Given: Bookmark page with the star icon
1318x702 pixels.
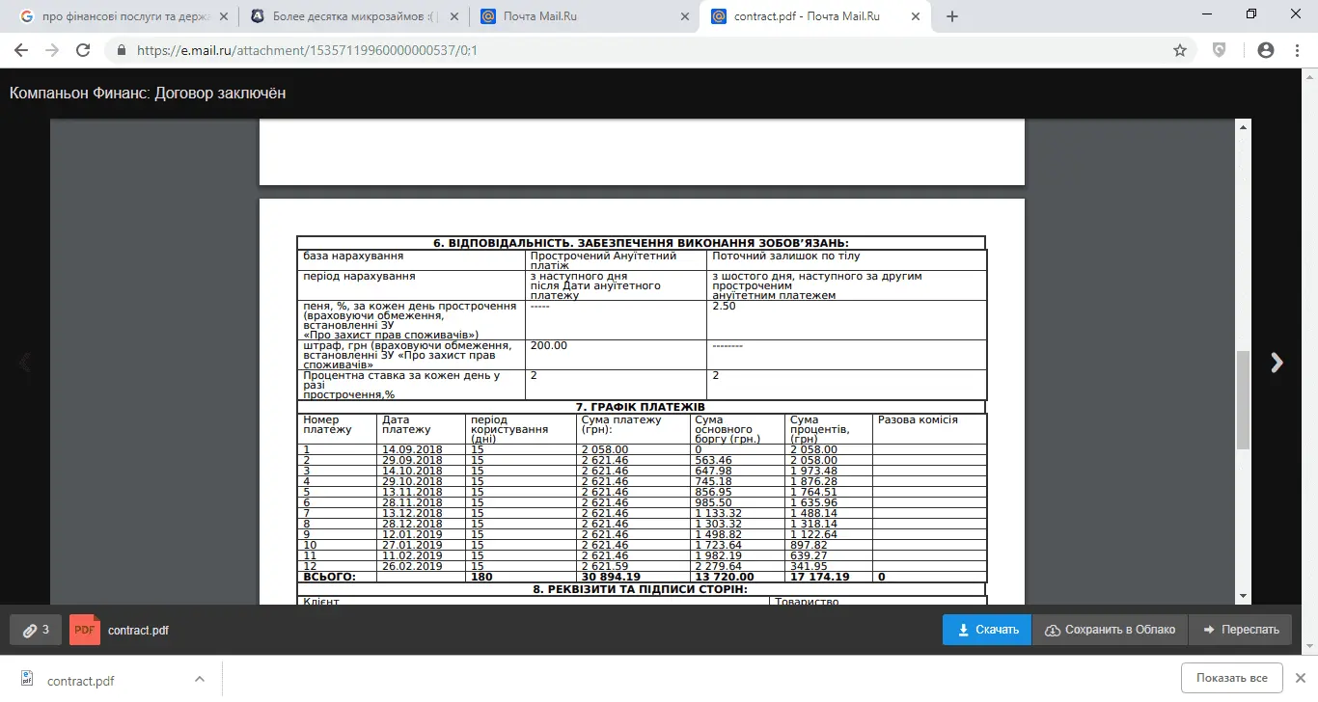Looking at the screenshot, I should click(x=1179, y=50).
